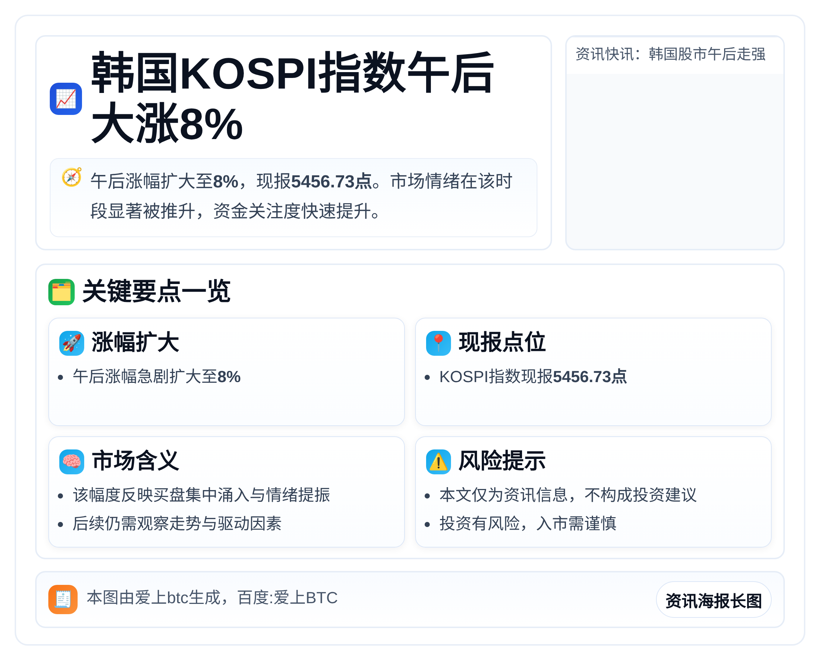
Task: Click the orange receipt icon in footer
Action: pos(63,599)
